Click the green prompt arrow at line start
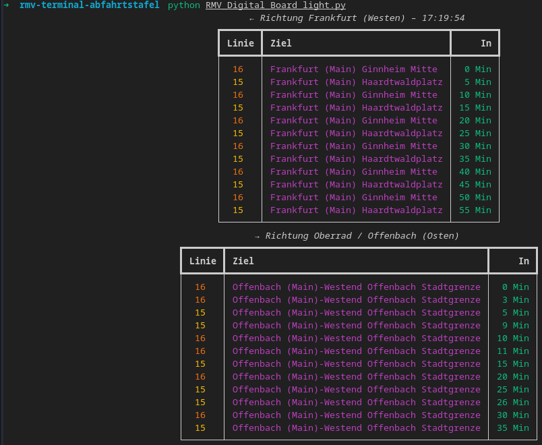The width and height of the screenshot is (542, 445). [x=6, y=5]
